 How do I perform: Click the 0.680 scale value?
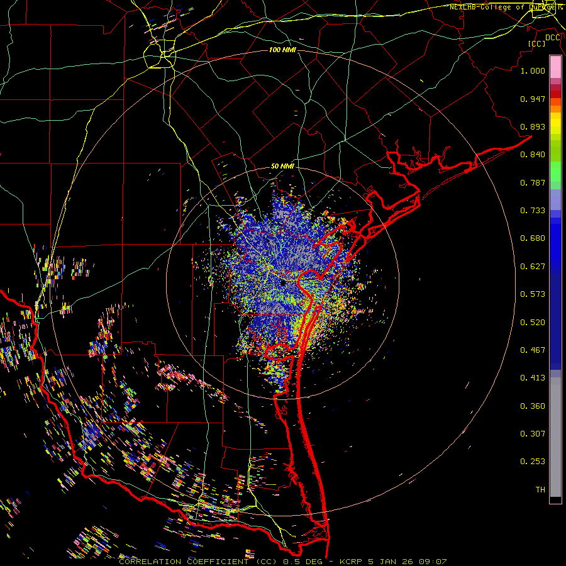tap(533, 238)
